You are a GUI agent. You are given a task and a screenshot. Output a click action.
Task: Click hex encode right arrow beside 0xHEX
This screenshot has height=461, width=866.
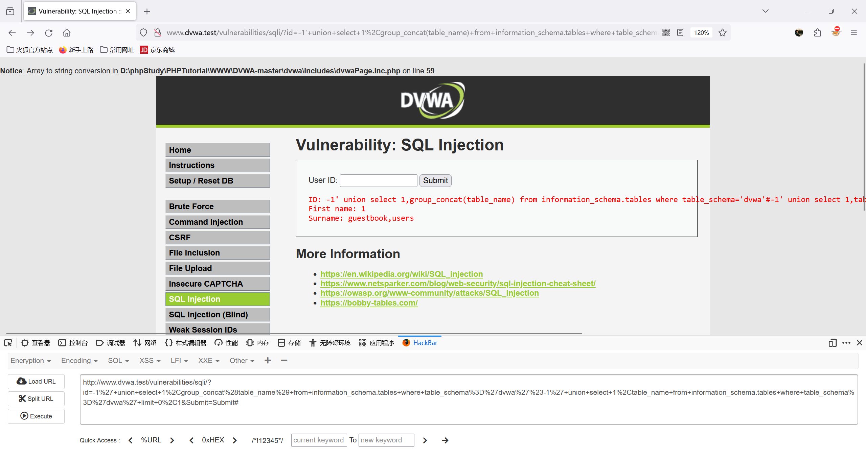(235, 440)
